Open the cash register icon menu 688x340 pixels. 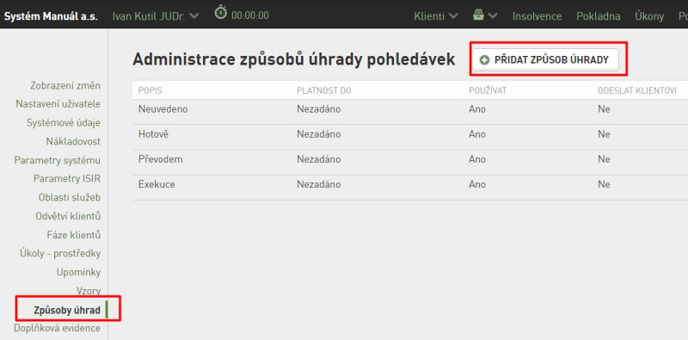click(x=478, y=15)
